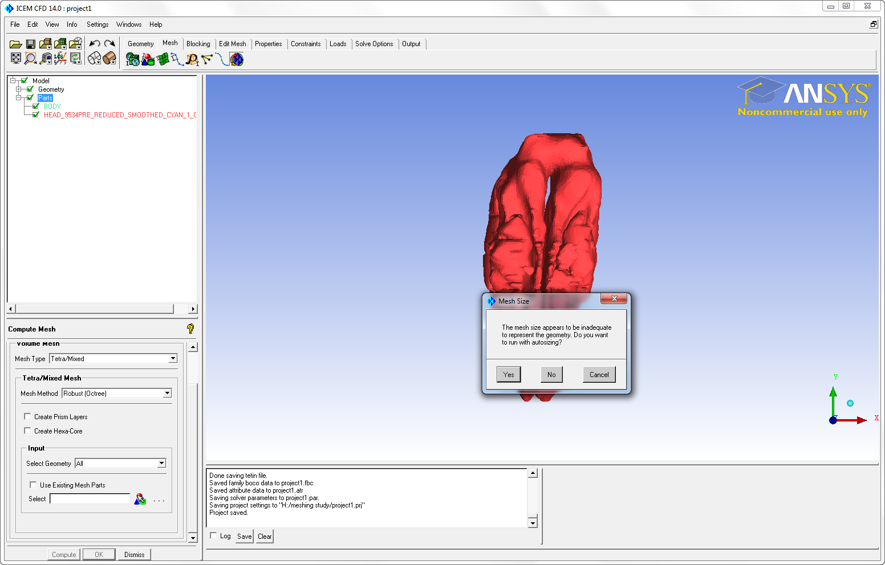Toggle the BODY part checkbox
The width and height of the screenshot is (885, 565).
(x=36, y=106)
